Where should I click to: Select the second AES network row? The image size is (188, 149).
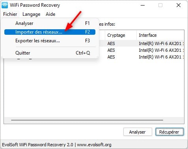(141, 50)
